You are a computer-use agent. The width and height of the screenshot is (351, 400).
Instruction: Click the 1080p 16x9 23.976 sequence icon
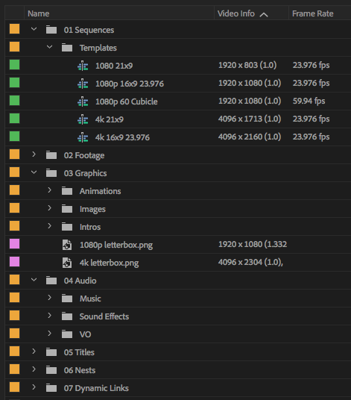(x=83, y=84)
